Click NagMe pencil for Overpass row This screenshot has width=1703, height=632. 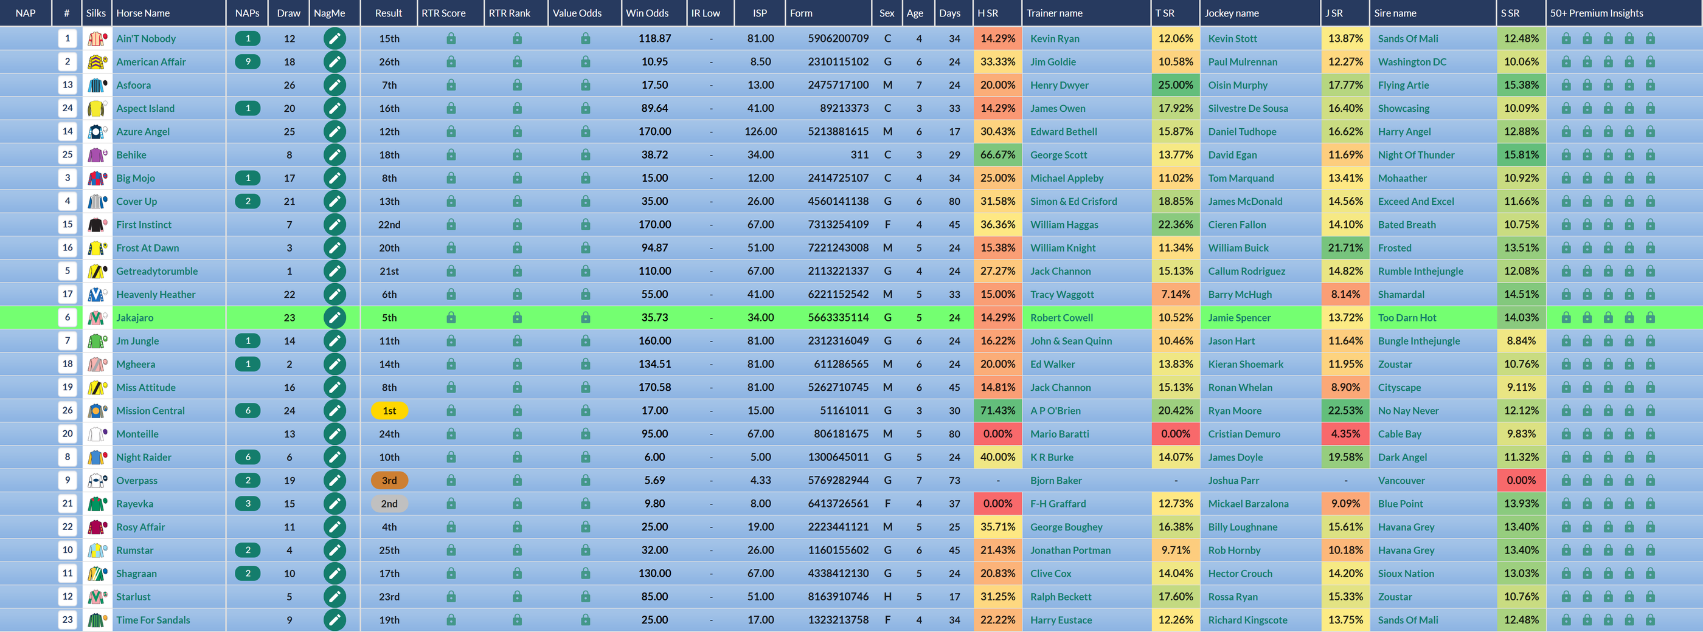[x=335, y=480]
